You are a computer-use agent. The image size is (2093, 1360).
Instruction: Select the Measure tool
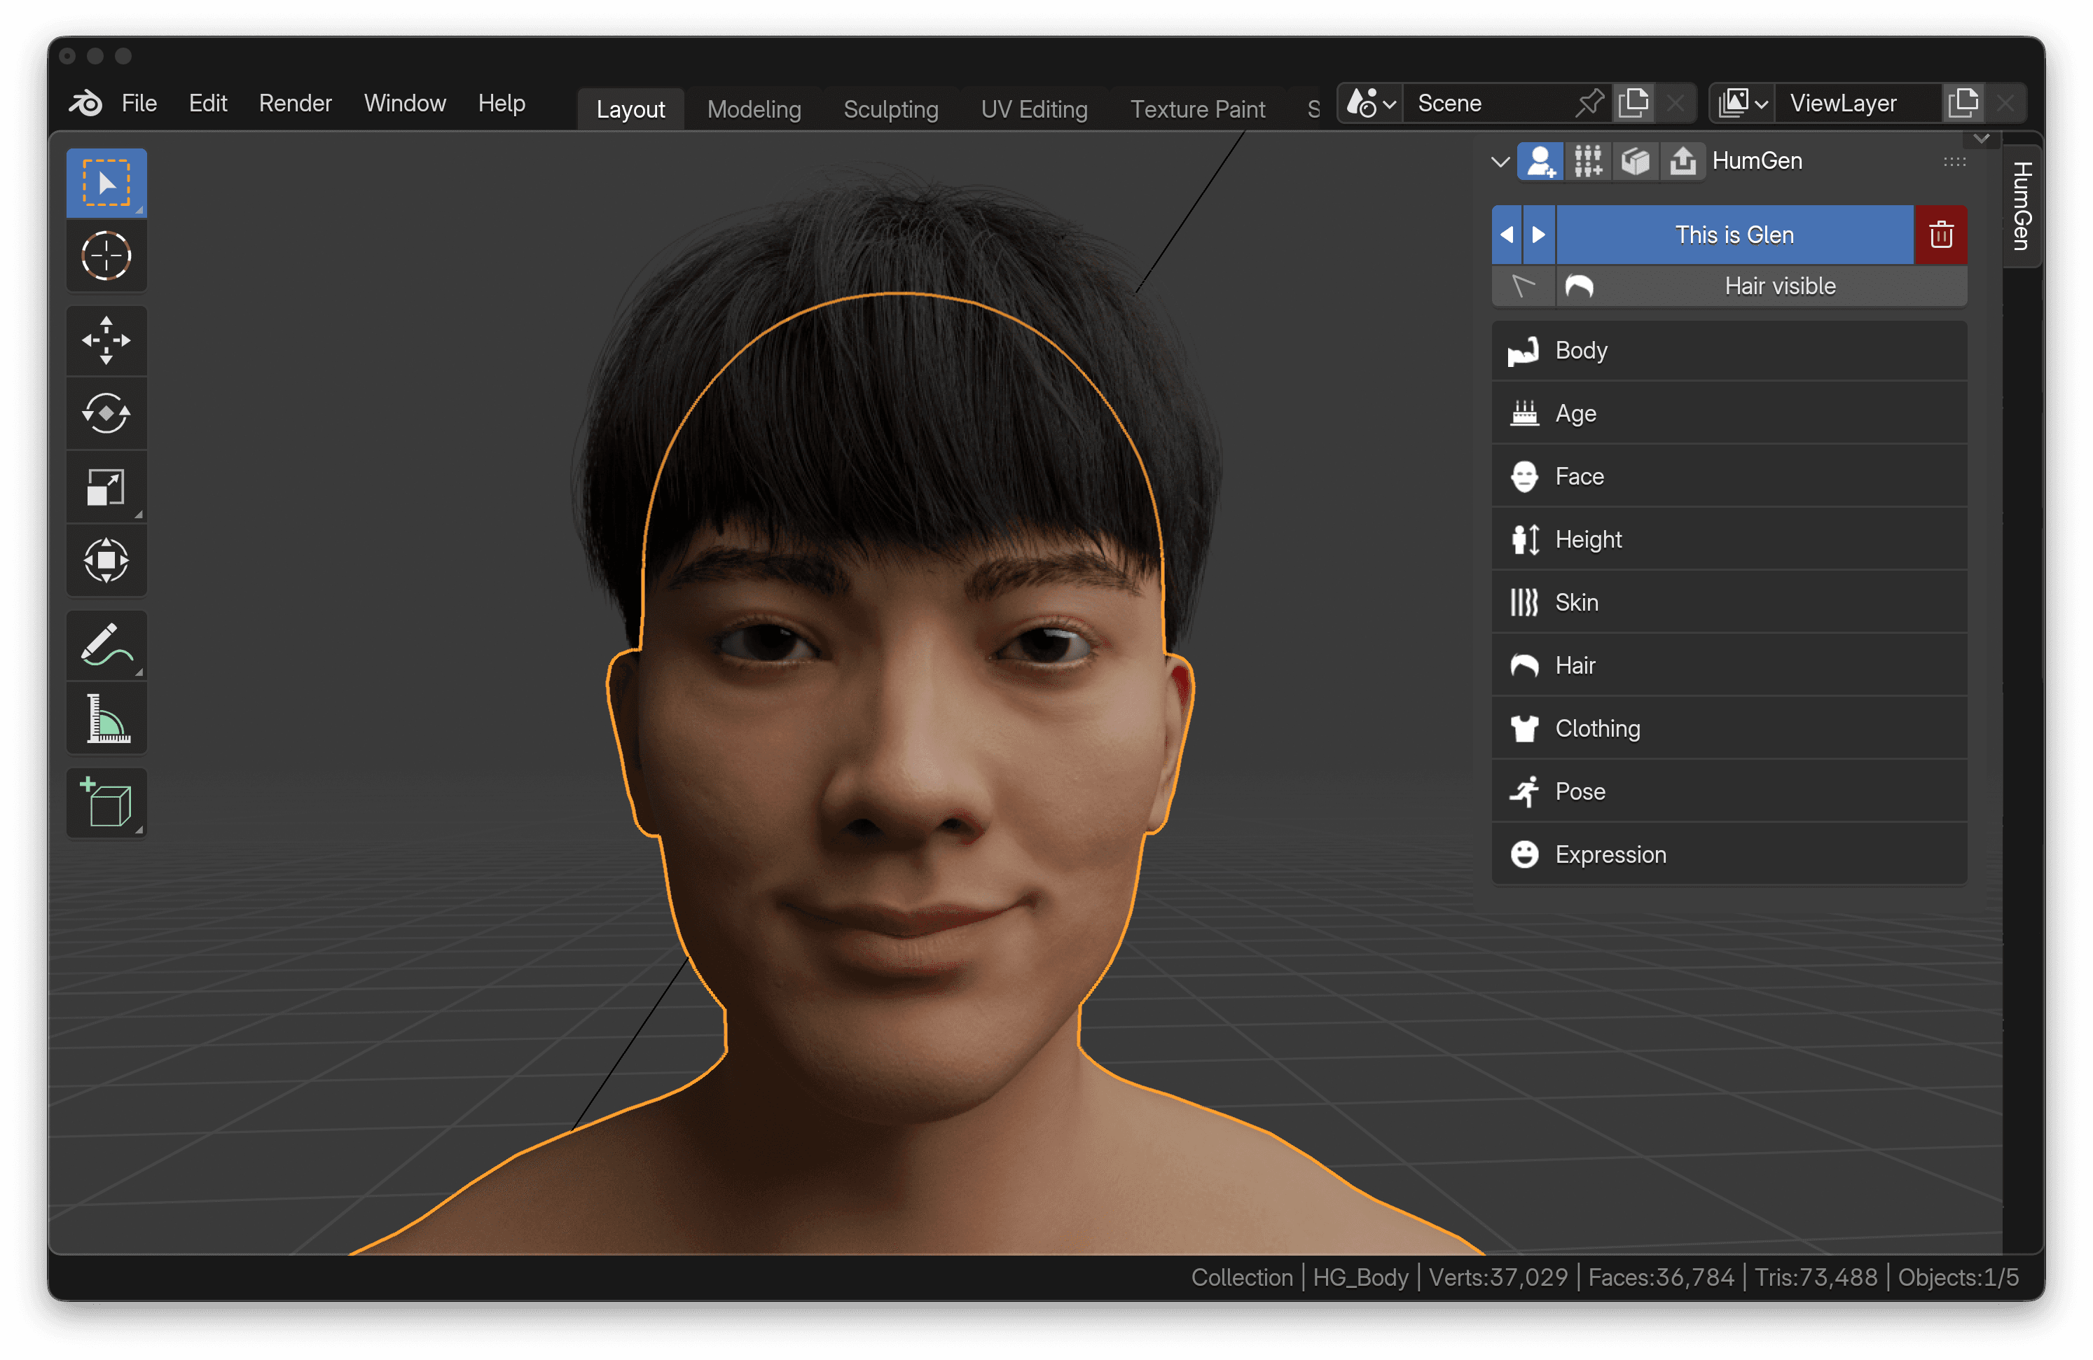point(106,719)
